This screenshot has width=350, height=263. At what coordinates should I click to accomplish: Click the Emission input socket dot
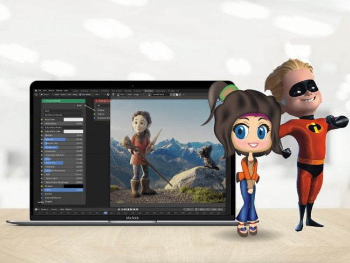(41, 186)
